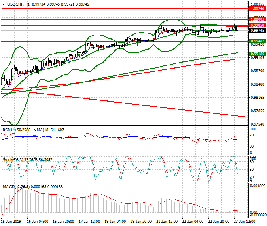Click the Stochastic scale level 50
The image size is (267, 226).
tap(252, 169)
